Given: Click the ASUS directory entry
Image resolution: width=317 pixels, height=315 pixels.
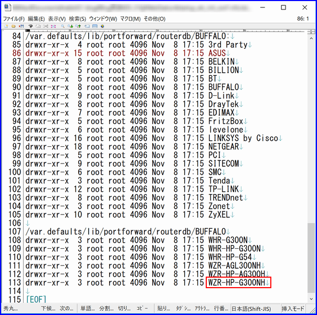Looking at the screenshot, I should [217, 53].
